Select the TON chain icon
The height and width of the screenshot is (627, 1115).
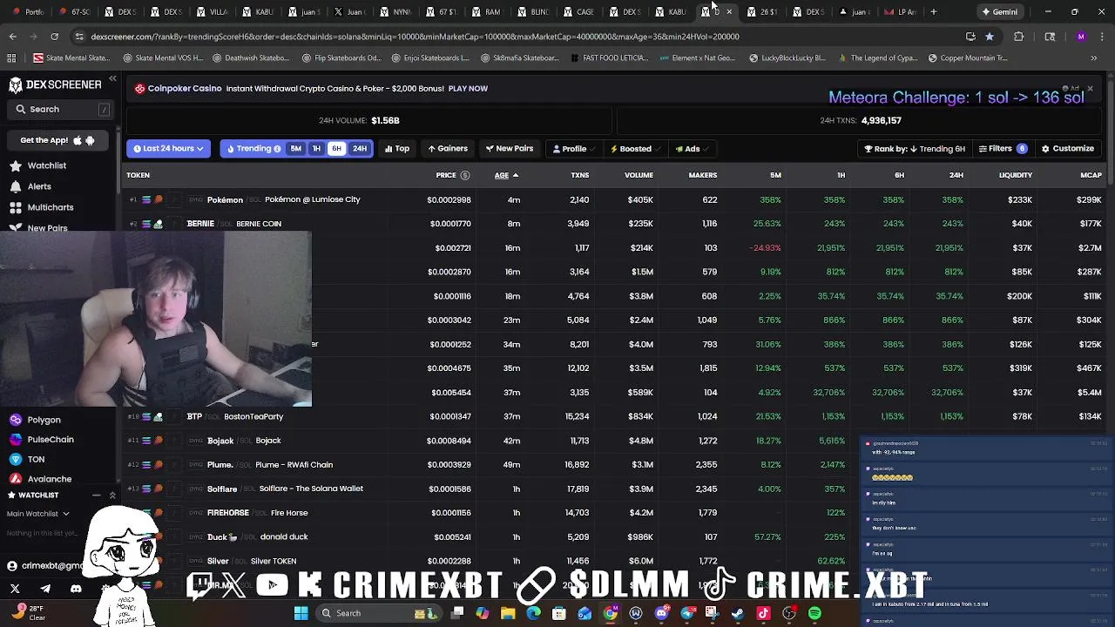15,459
